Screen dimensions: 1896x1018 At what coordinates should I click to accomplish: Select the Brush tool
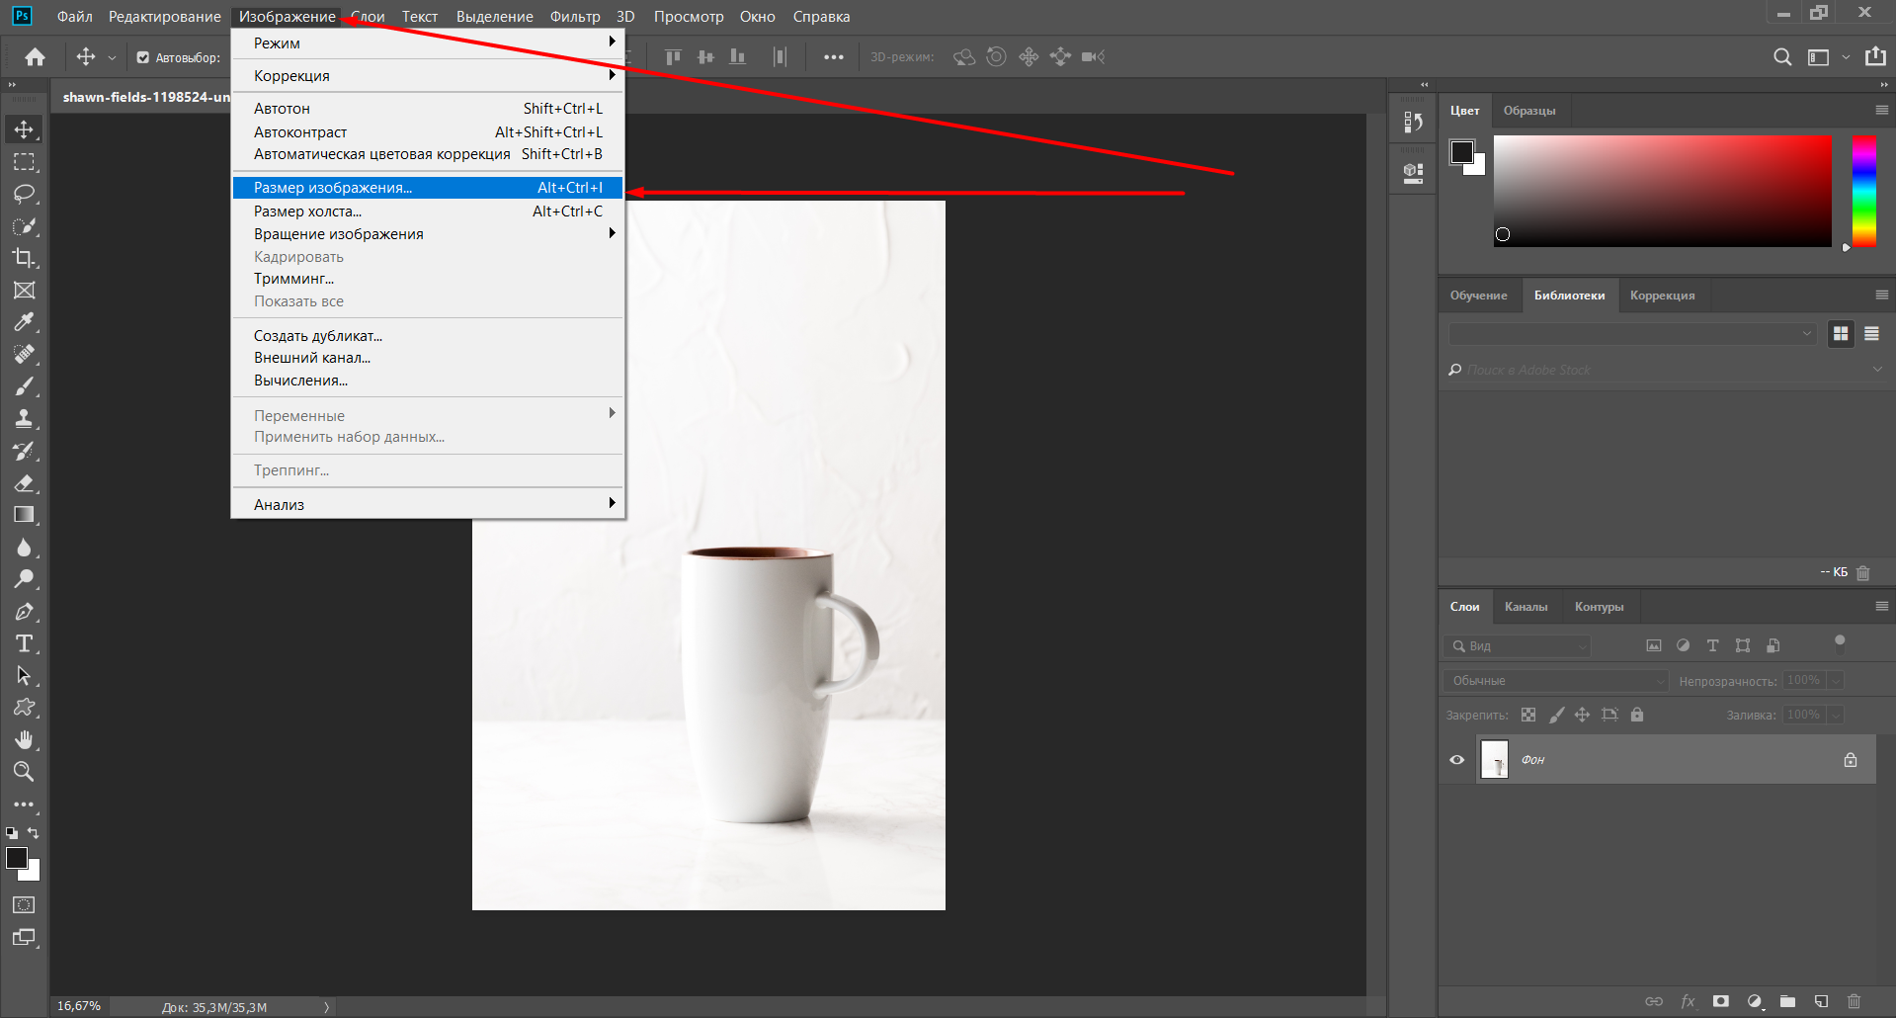coord(24,386)
